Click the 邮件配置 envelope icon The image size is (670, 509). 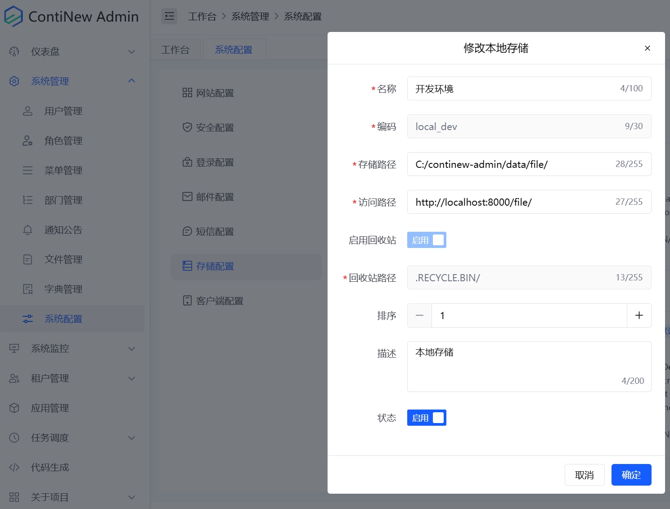click(187, 197)
